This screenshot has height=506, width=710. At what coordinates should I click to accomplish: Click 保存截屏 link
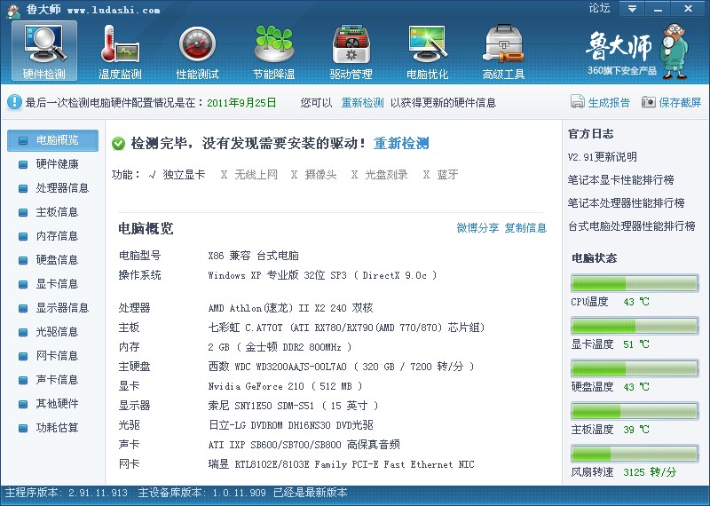(680, 103)
